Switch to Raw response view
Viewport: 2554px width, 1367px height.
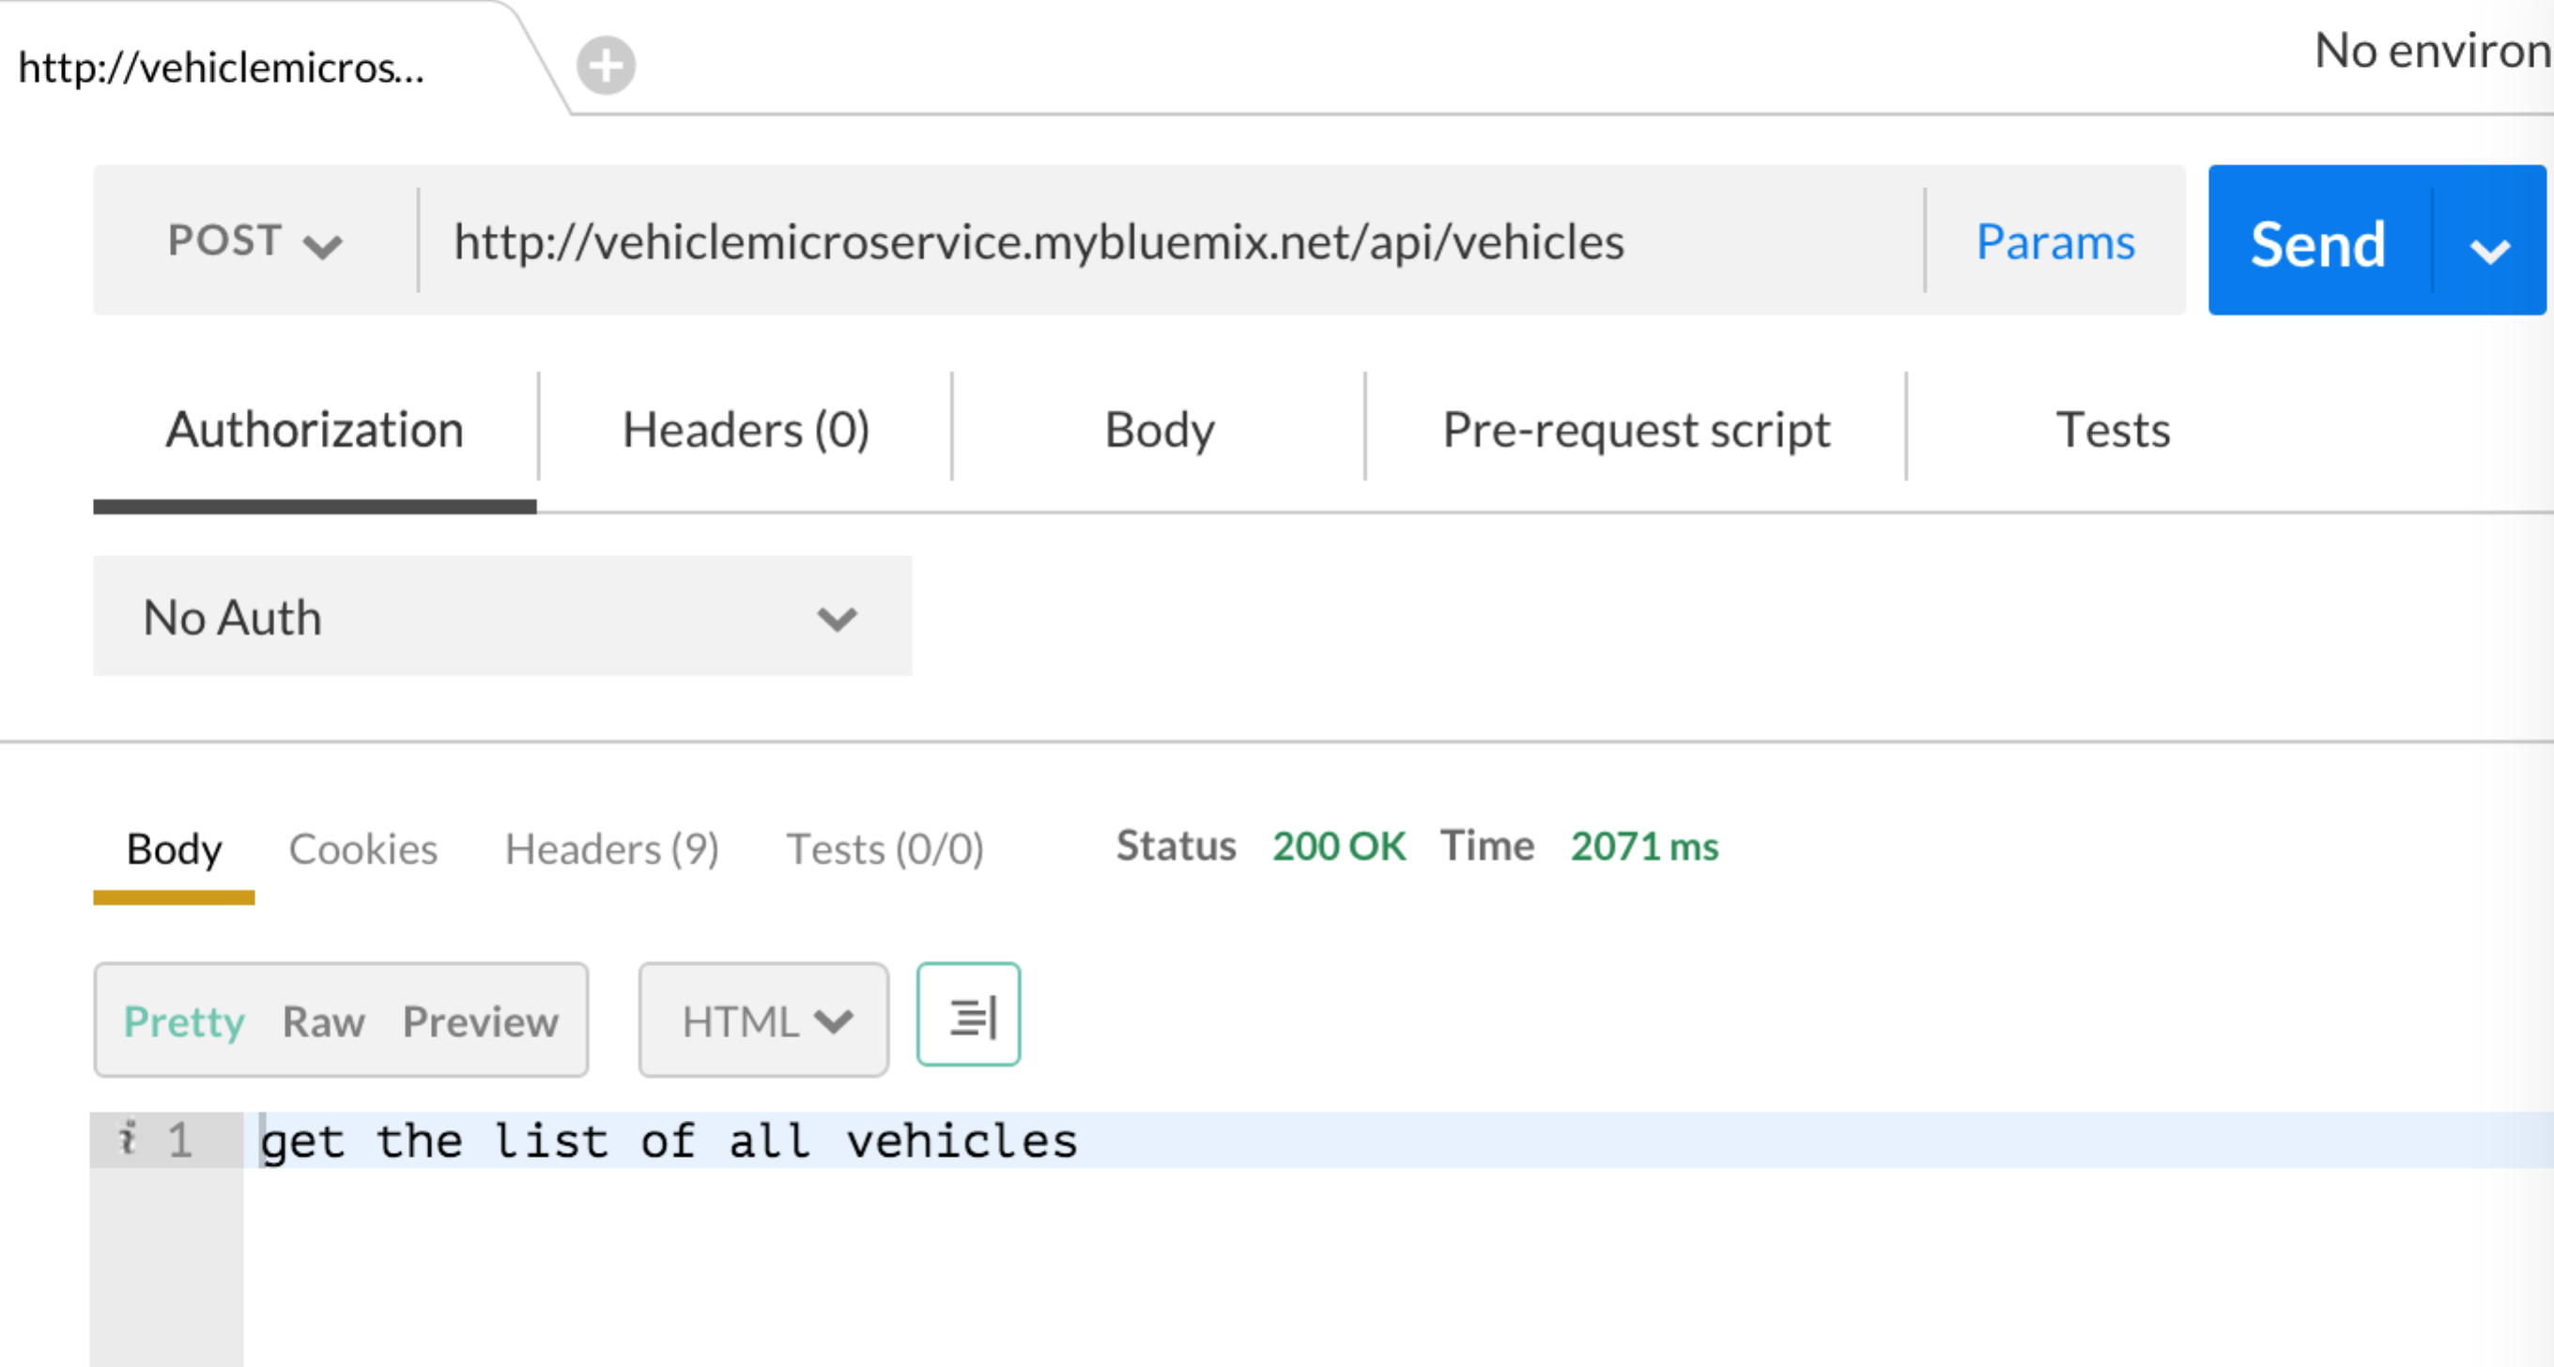pos(323,1022)
